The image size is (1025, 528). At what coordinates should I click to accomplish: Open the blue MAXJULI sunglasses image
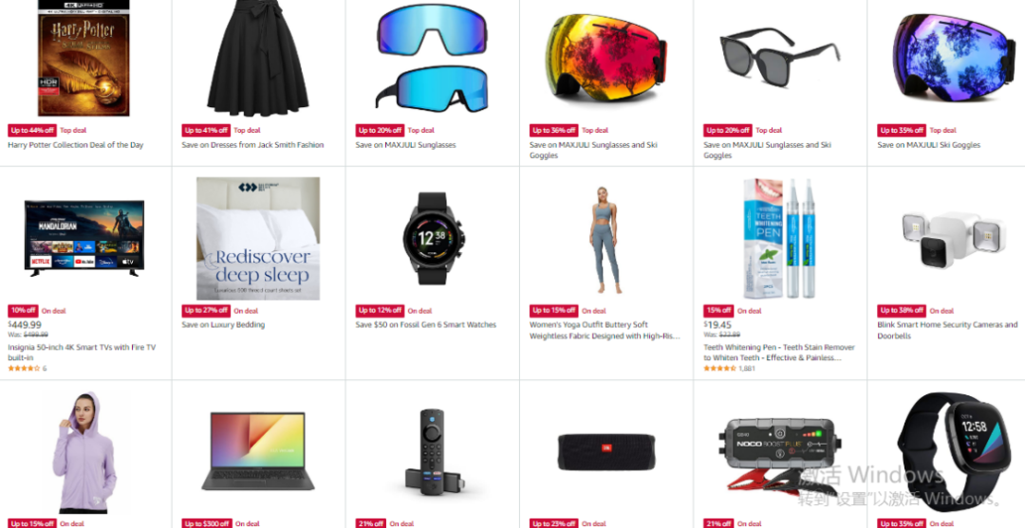pos(432,58)
